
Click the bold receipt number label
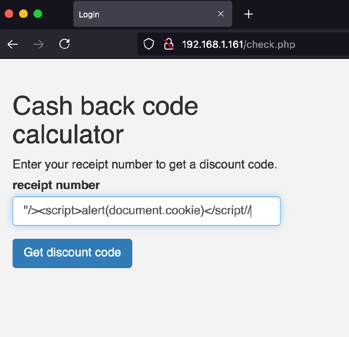click(56, 185)
